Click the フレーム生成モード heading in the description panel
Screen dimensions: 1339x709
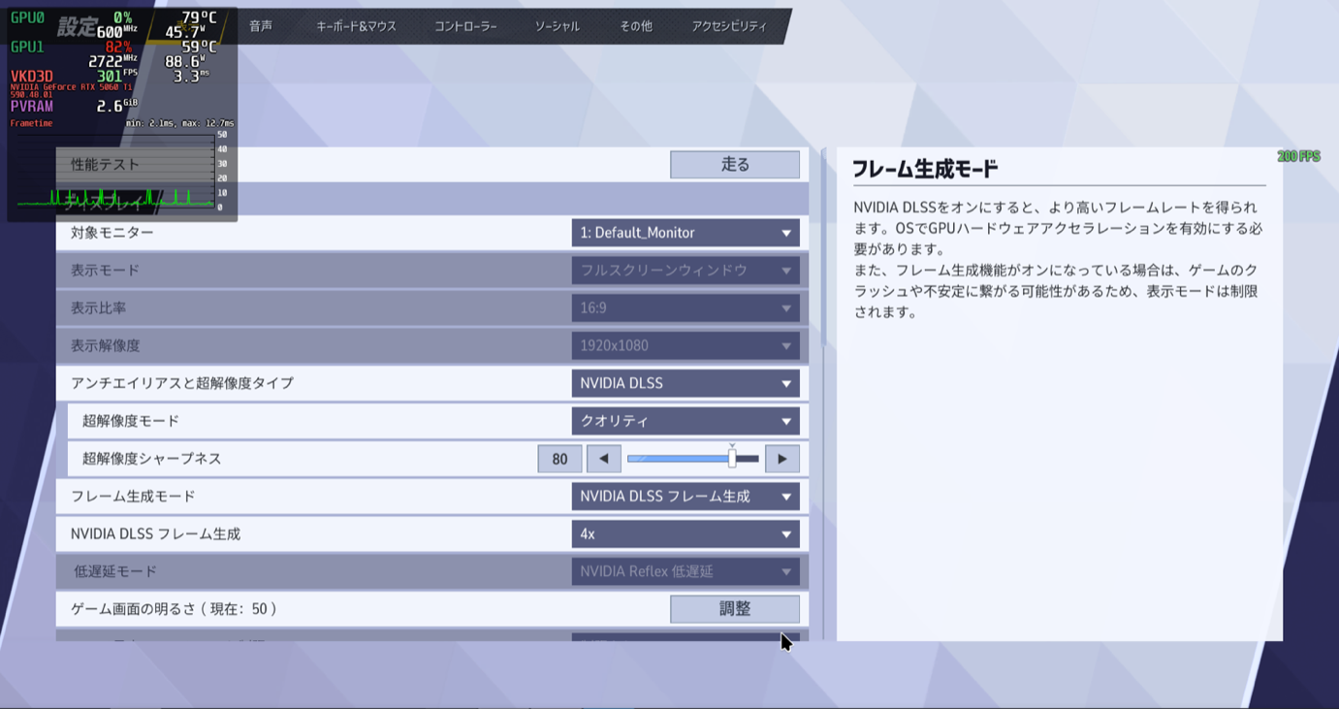(x=925, y=169)
